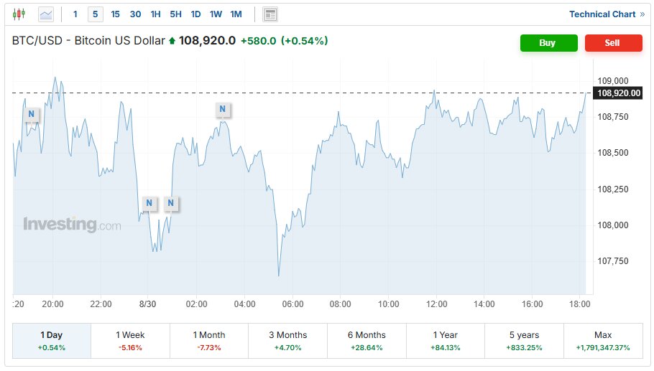The image size is (654, 371).
Task: Switch to the 1 Year range tab
Action: (446, 341)
